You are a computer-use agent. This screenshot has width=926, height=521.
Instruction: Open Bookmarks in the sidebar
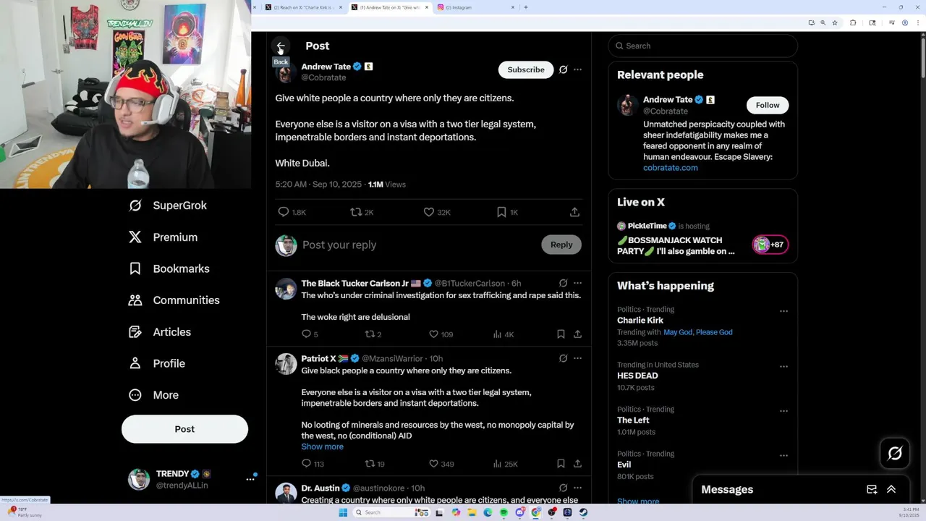tap(169, 268)
